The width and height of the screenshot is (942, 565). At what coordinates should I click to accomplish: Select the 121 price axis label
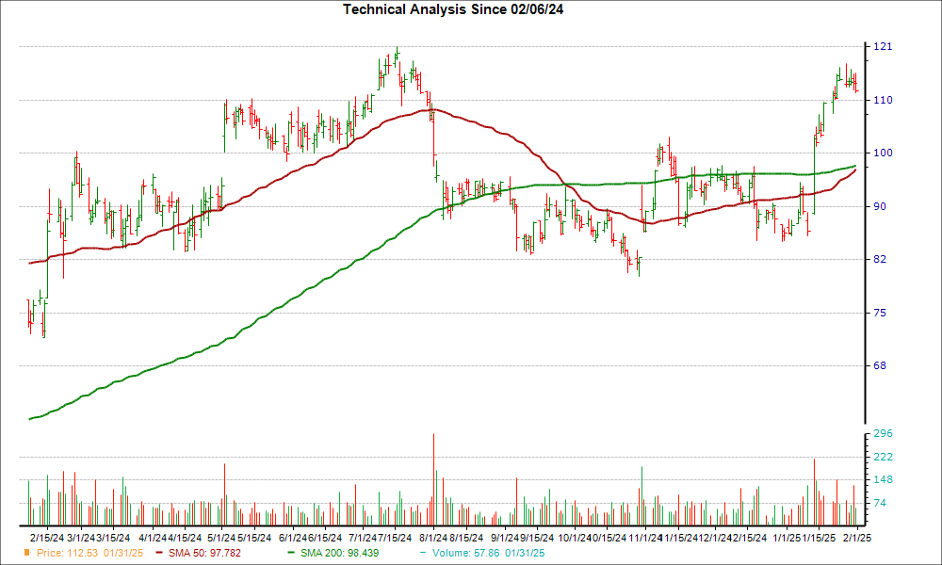[x=883, y=46]
